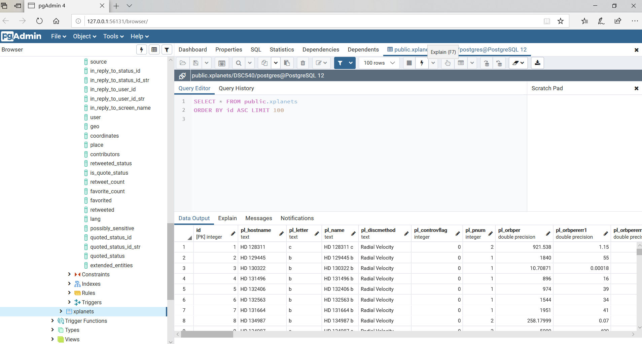Select the xplanets table in tree
The image size is (642, 344).
83,311
